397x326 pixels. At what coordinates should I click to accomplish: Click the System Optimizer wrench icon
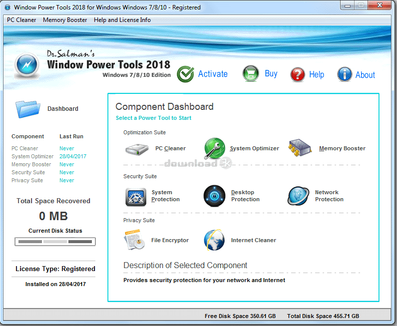214,148
